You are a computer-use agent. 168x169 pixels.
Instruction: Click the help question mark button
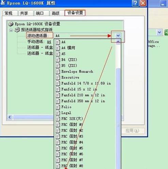135,3
